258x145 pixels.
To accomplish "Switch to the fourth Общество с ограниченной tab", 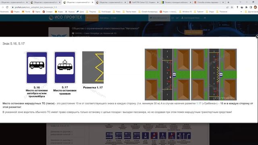I will [111, 2].
